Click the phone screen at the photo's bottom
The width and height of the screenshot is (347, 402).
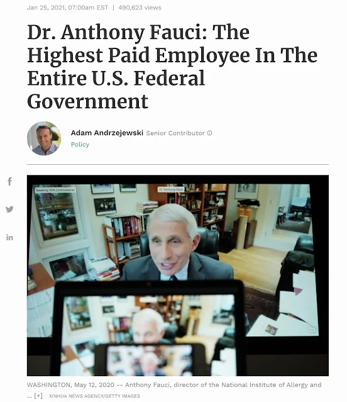tap(150, 360)
